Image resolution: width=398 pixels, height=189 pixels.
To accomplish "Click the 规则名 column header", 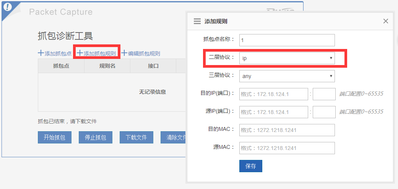I will pyautogui.click(x=107, y=66).
